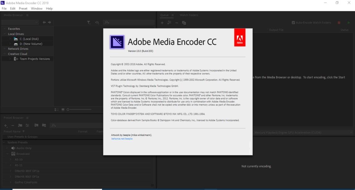355x190 pixels.
Task: Select User Presets & Groups row
Action: pos(53,137)
